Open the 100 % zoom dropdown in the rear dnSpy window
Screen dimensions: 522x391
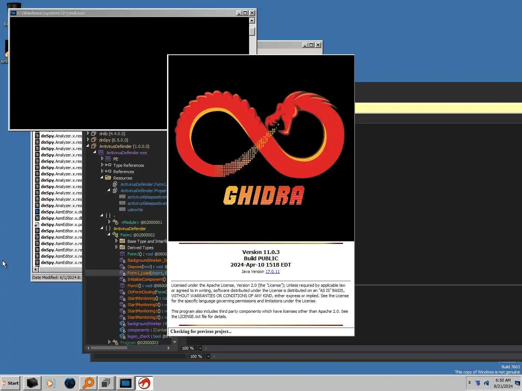pyautogui.click(x=208, y=357)
